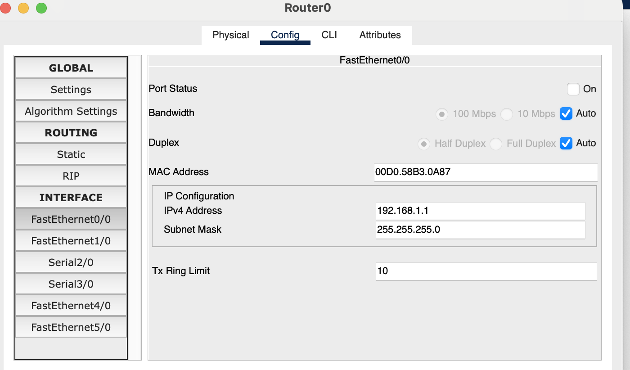Select the Serial2/0 interface
Image resolution: width=630 pixels, height=370 pixels.
pos(71,262)
